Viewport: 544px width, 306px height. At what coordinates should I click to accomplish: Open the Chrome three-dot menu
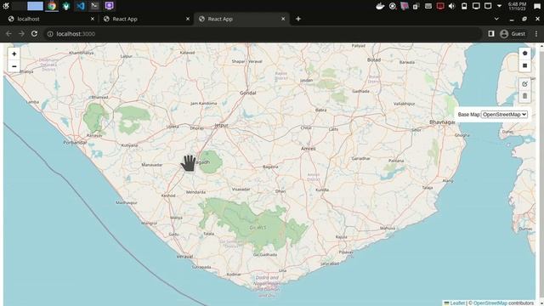coord(536,34)
